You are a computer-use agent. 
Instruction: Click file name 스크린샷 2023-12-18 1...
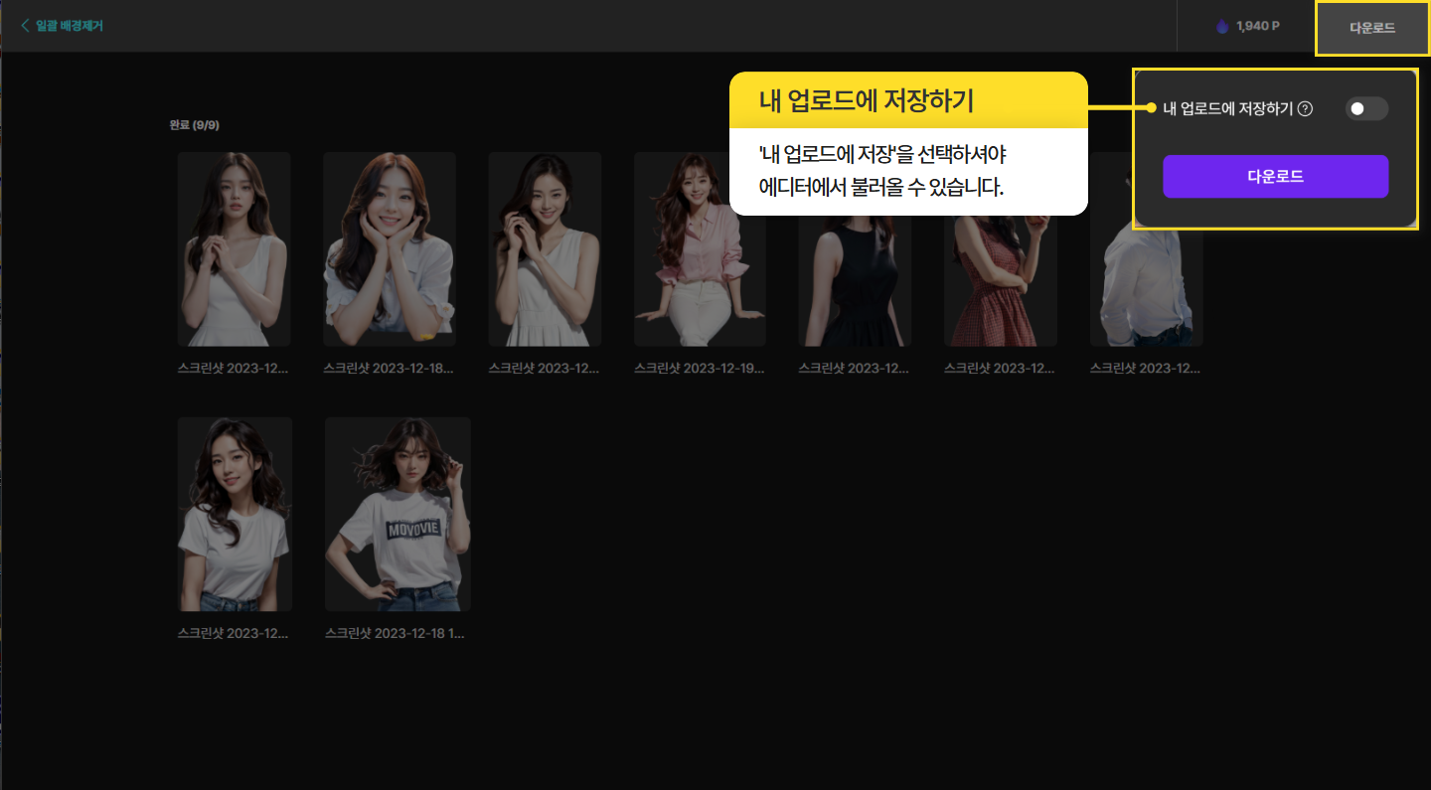[396, 633]
